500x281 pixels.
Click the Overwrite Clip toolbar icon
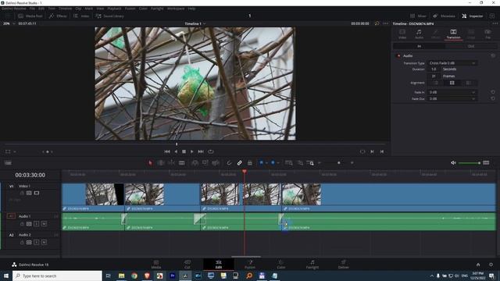(205, 163)
